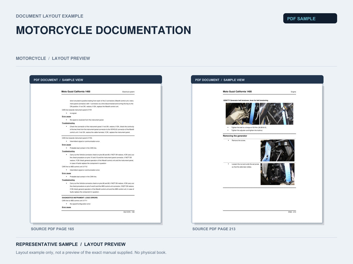353x264 pixels.
Task: Click the "ELE SYS - 165" page footer
Action: (x=129, y=212)
